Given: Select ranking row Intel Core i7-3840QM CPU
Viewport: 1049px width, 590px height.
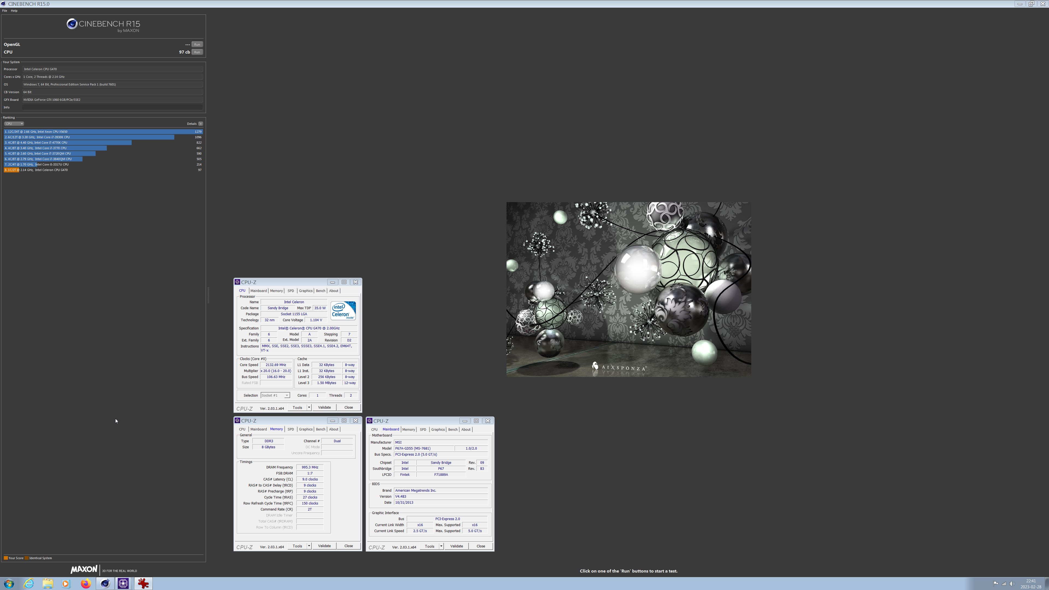Looking at the screenshot, I should (x=104, y=159).
